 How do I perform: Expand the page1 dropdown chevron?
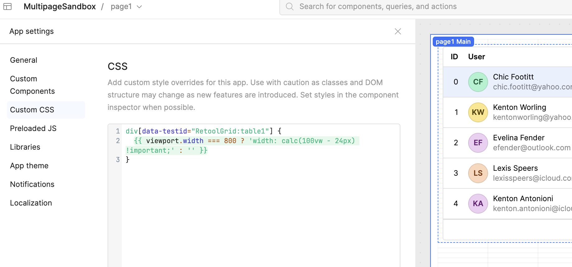tap(139, 7)
